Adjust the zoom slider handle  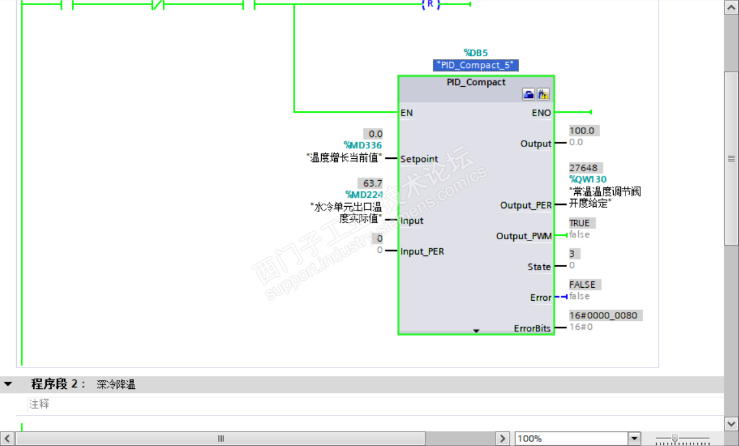click(x=675, y=438)
